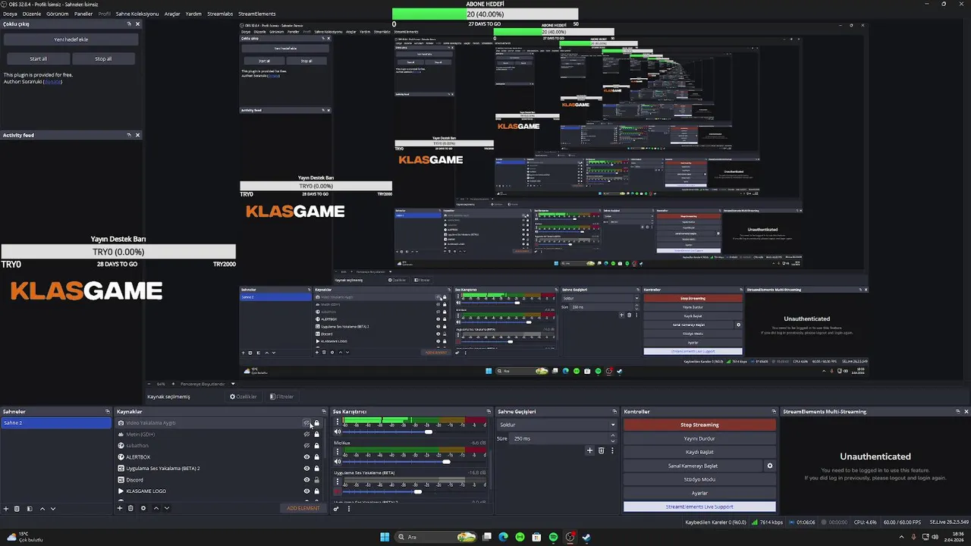Click the Stop Streaming button

click(699, 425)
